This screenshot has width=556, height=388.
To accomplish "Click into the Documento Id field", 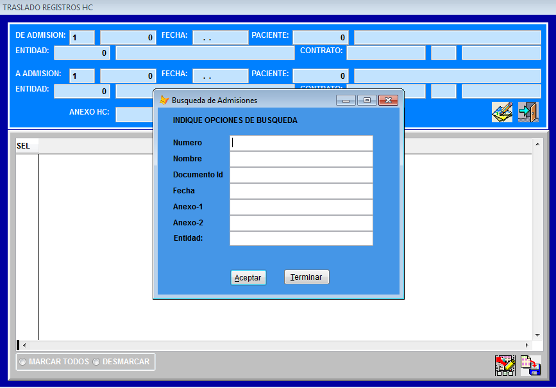I will click(x=301, y=175).
